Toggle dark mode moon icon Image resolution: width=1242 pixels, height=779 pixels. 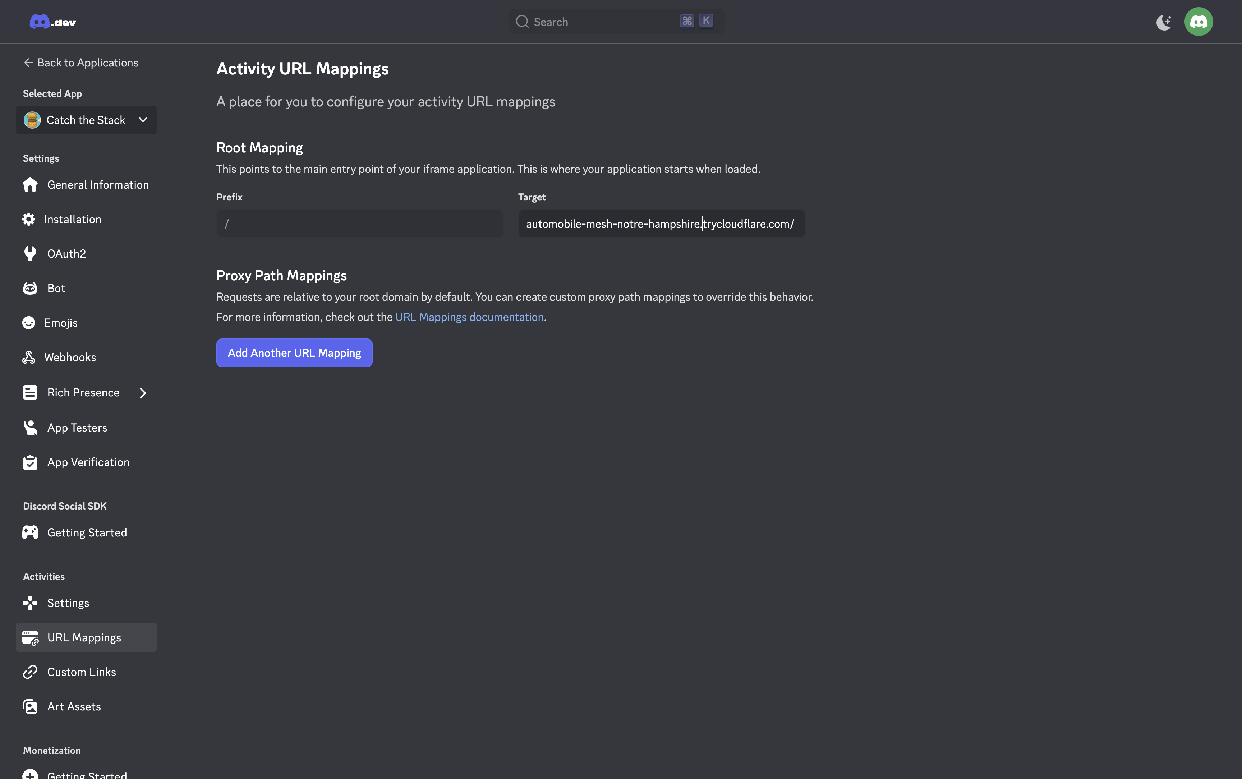pyautogui.click(x=1164, y=22)
